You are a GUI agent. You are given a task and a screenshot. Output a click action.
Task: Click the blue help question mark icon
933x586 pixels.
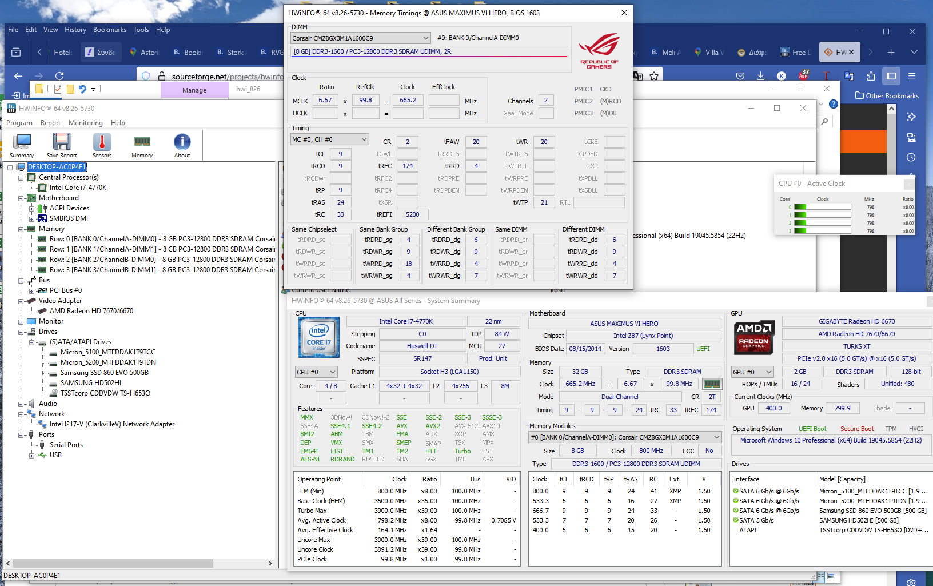coord(834,104)
